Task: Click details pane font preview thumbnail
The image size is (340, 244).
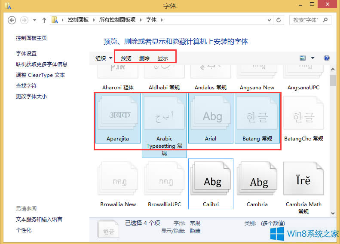Action: tap(108, 229)
